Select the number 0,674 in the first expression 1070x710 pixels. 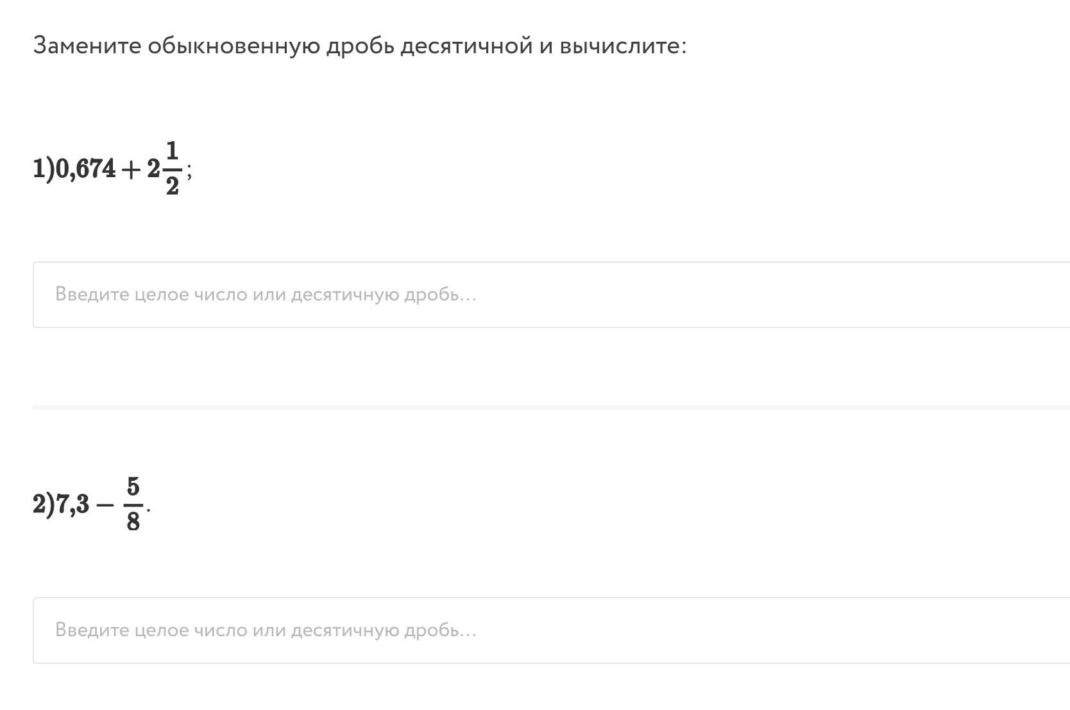(x=86, y=169)
